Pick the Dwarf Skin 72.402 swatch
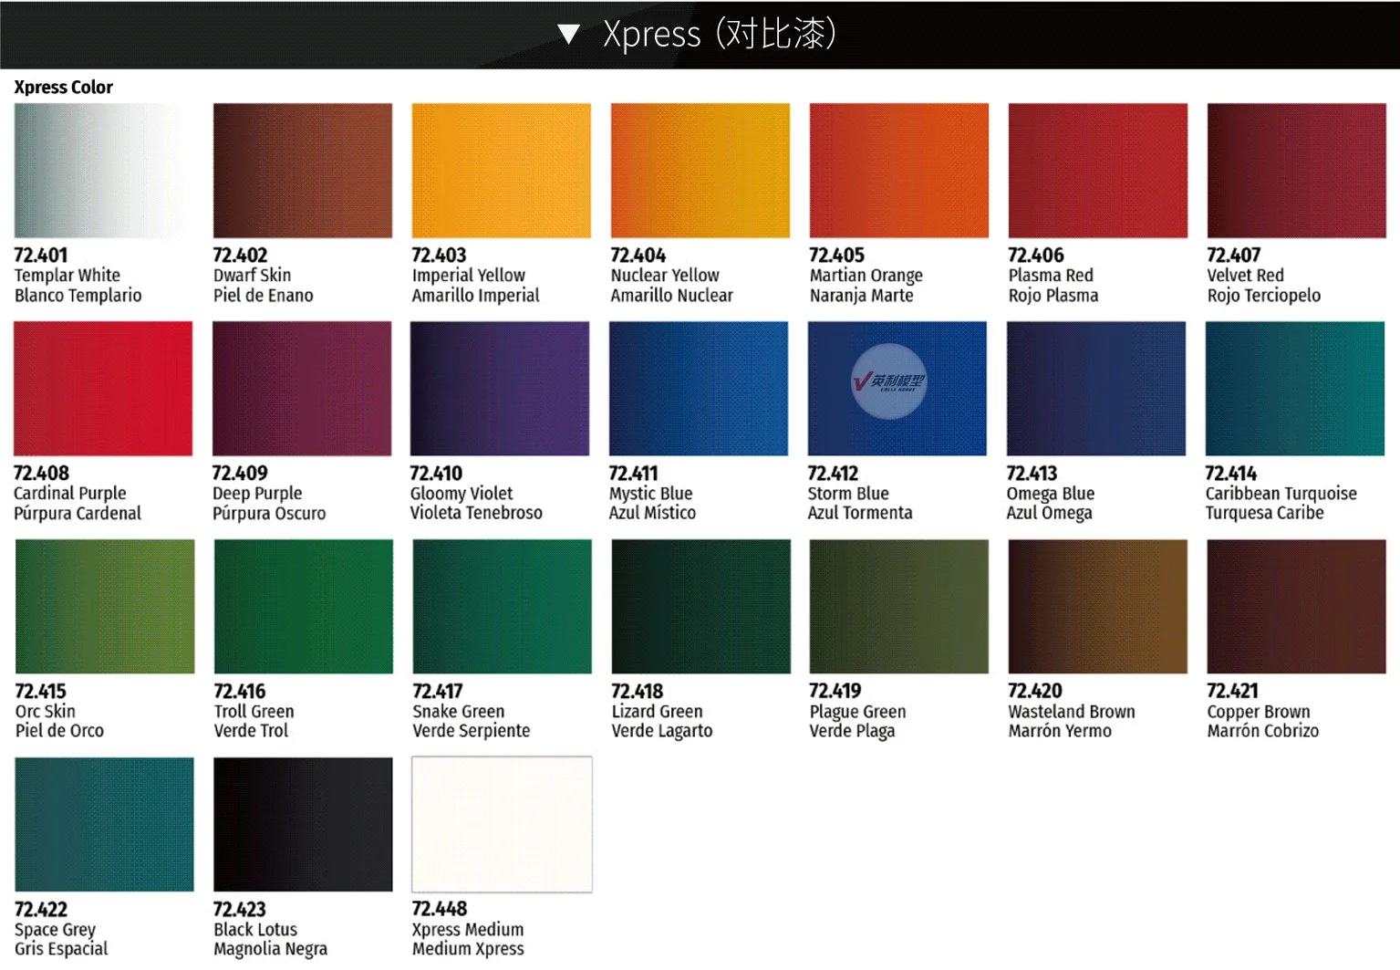The width and height of the screenshot is (1400, 970). click(303, 171)
